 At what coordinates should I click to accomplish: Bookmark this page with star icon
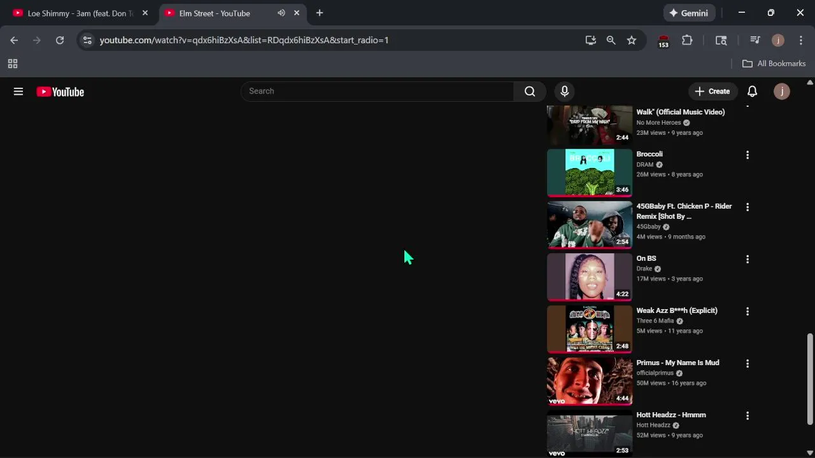click(632, 40)
